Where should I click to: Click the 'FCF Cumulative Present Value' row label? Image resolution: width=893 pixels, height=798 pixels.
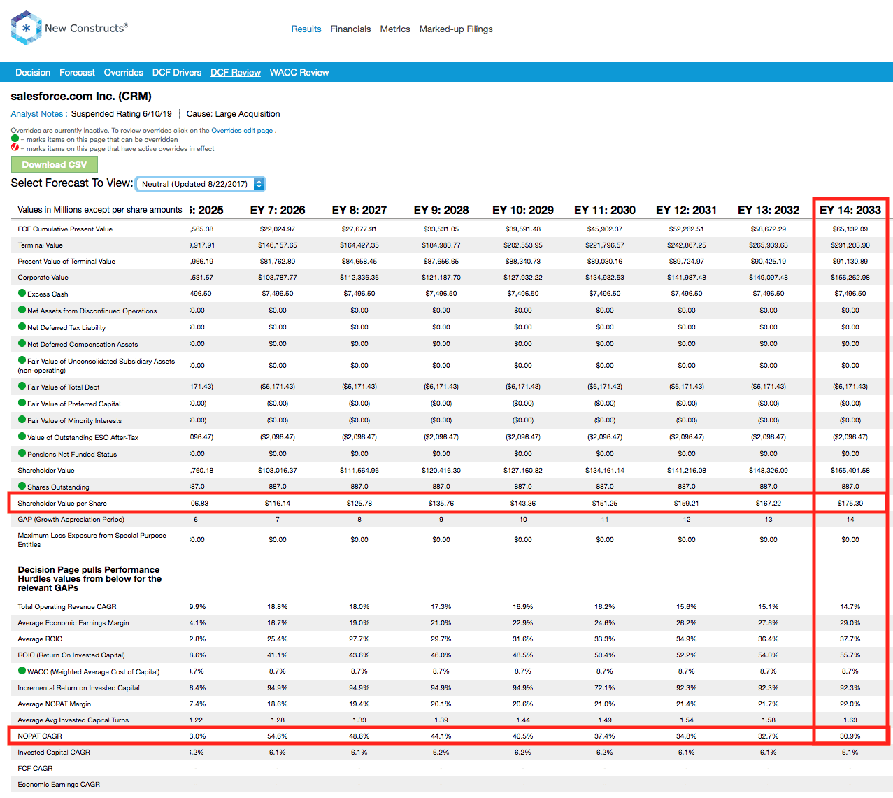click(x=65, y=229)
